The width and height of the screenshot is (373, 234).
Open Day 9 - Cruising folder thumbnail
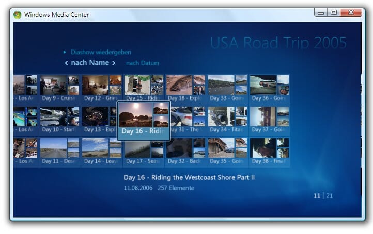click(60, 89)
